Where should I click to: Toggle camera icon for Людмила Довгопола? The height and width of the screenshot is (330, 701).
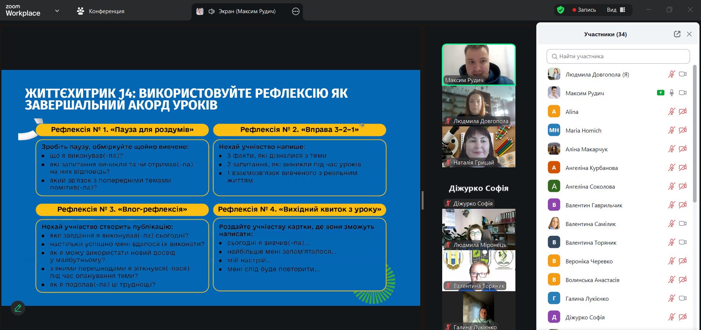point(683,74)
